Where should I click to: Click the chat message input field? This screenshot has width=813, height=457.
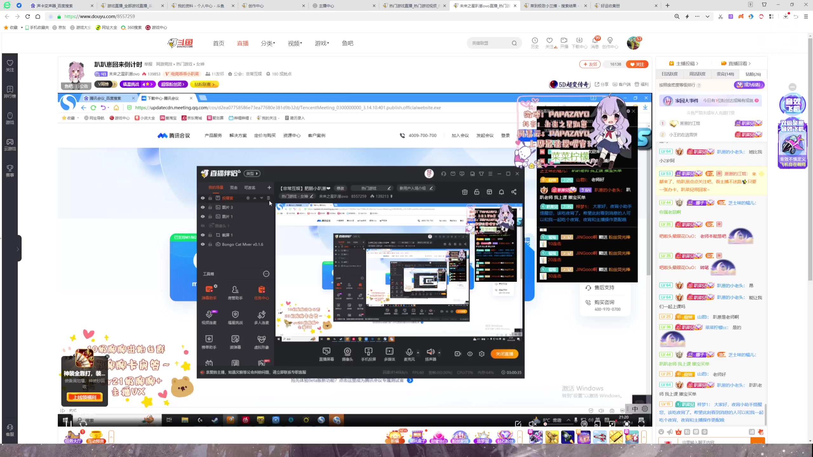pyautogui.click(x=715, y=441)
